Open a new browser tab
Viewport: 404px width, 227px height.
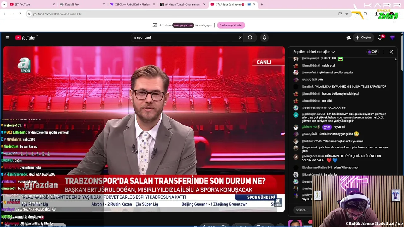[x=262, y=4]
